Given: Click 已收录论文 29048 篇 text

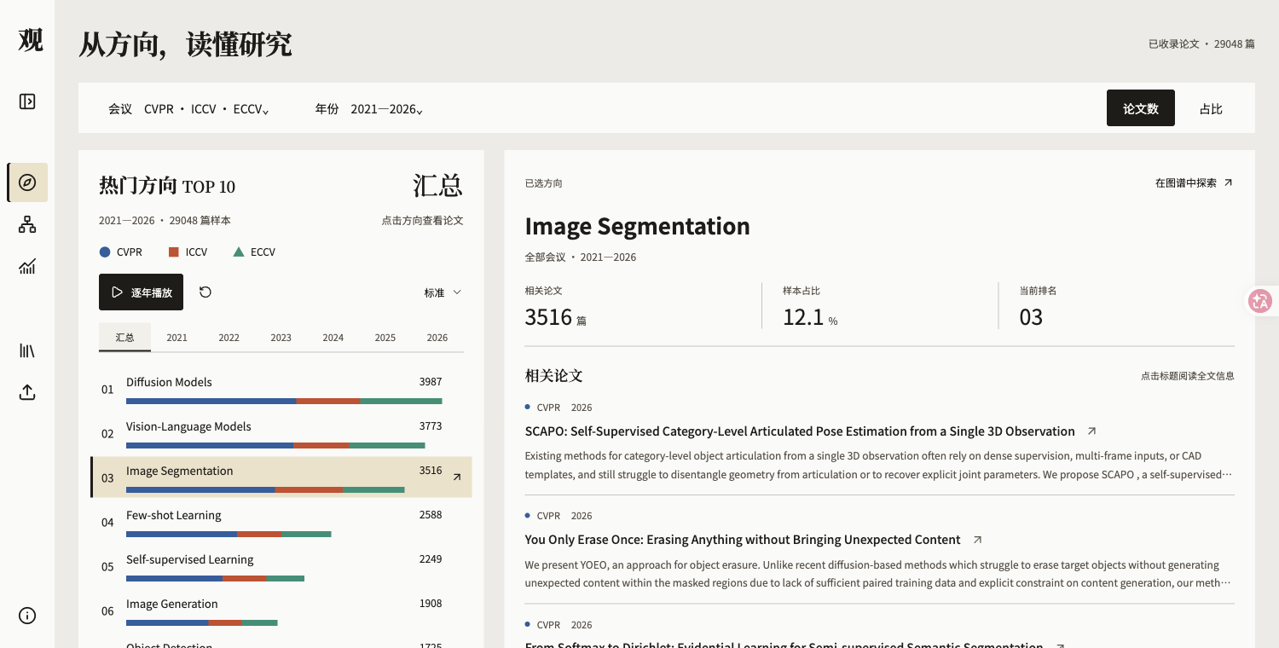Looking at the screenshot, I should 1201,43.
